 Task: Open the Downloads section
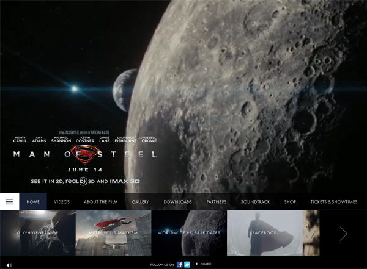coord(177,202)
